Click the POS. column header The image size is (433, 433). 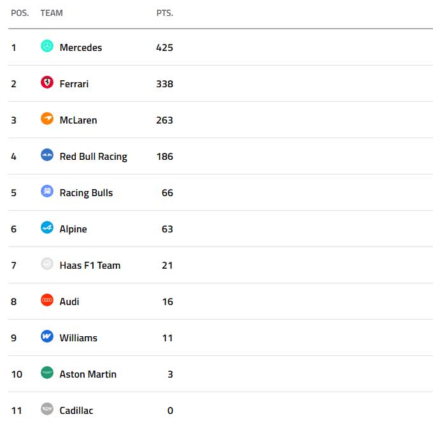20,13
